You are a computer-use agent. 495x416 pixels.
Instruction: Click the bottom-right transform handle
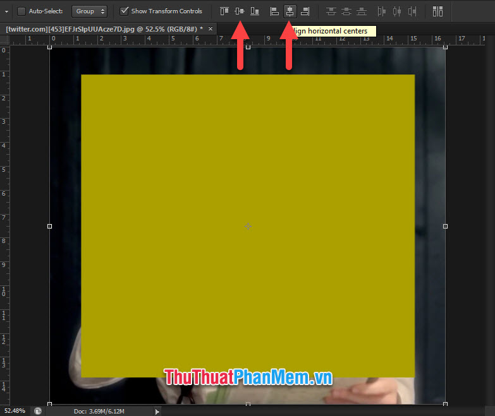(x=445, y=404)
